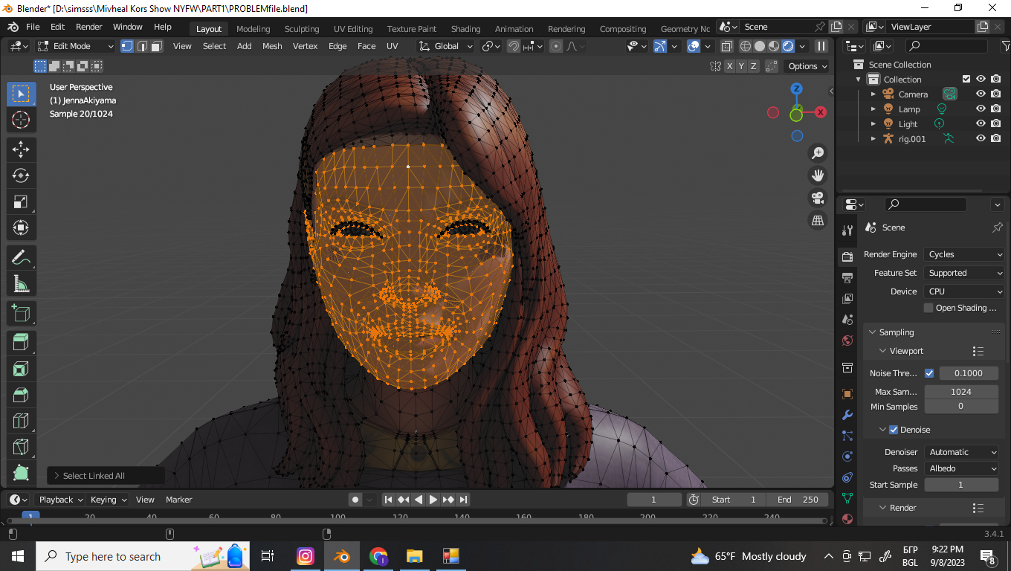This screenshot has width=1011, height=571.
Task: Open Instagram from the Windows taskbar
Action: coord(306,556)
